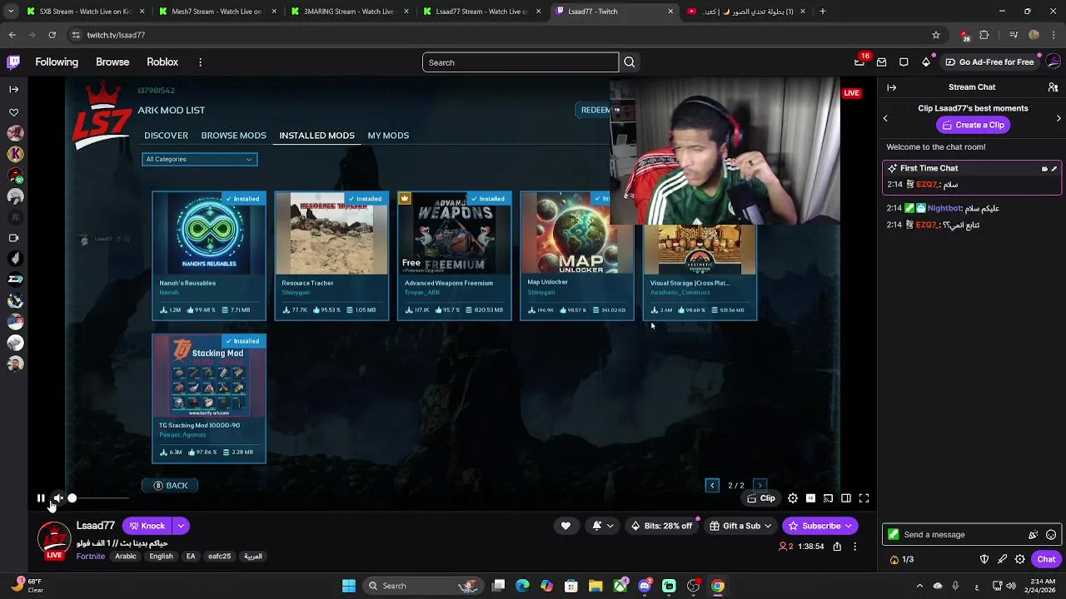Open the Following page
The height and width of the screenshot is (599, 1066).
pos(57,62)
